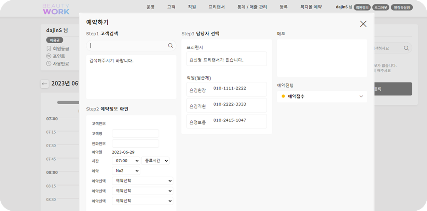Click the search magnifier in Step1 고객검색
The width and height of the screenshot is (427, 211).
[x=170, y=45]
